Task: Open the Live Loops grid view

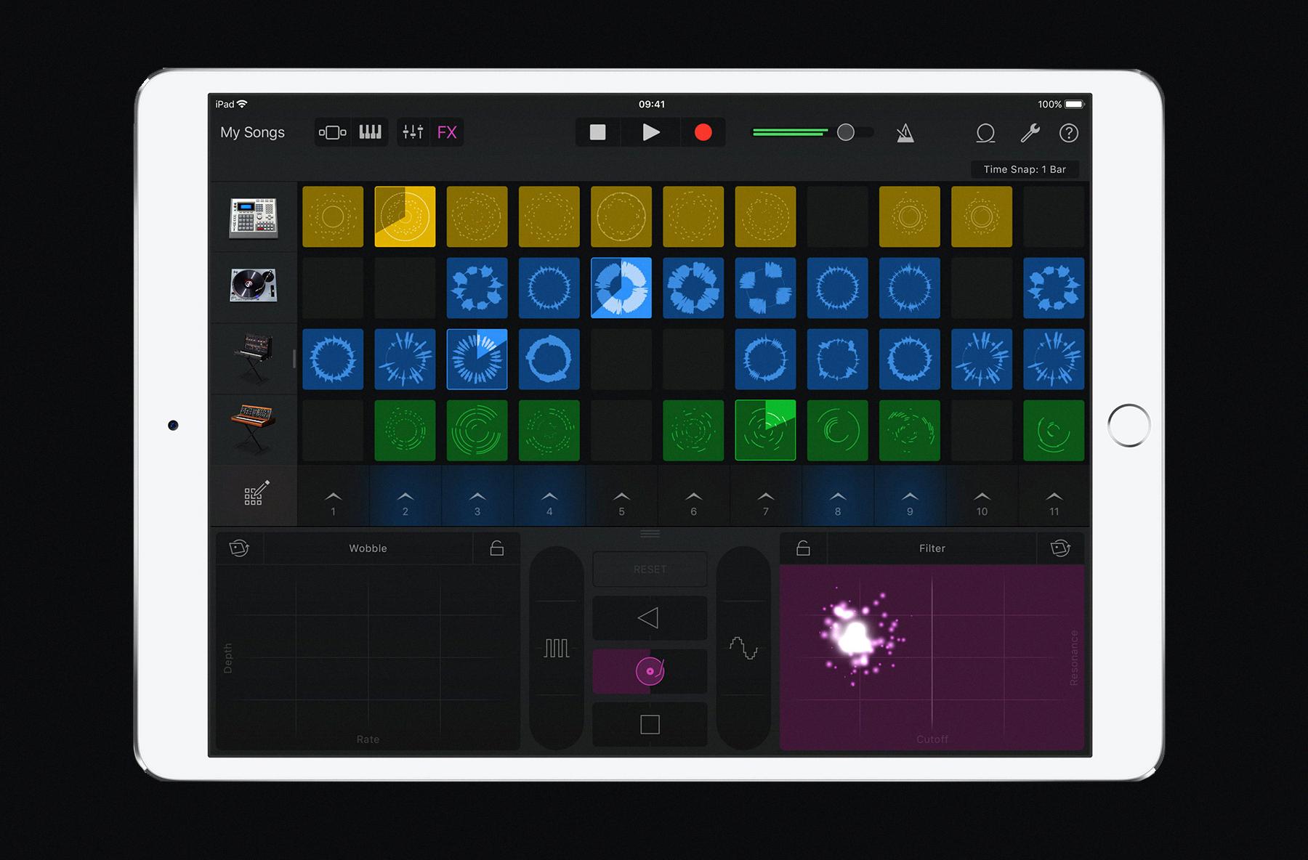Action: coord(332,132)
